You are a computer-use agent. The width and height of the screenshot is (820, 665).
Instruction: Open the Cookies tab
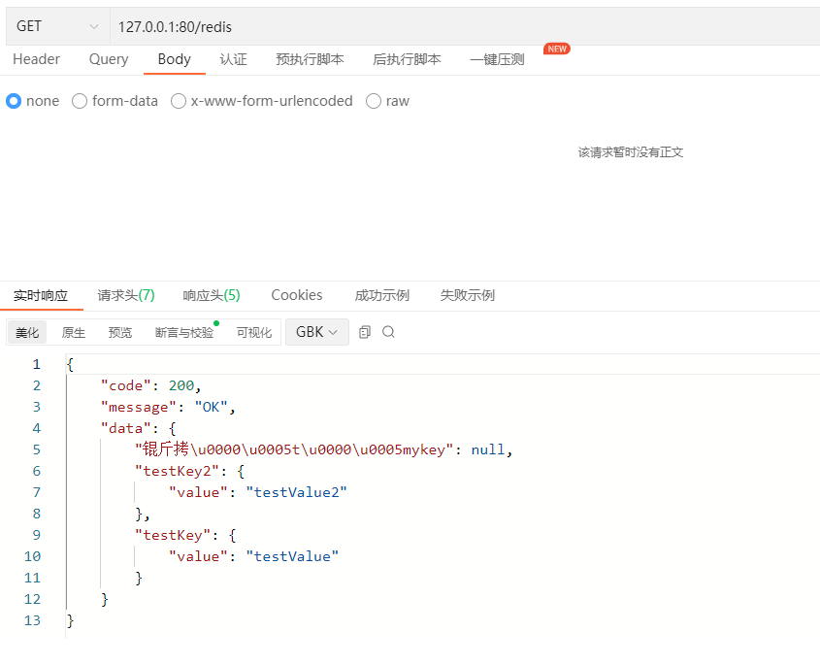pos(297,295)
